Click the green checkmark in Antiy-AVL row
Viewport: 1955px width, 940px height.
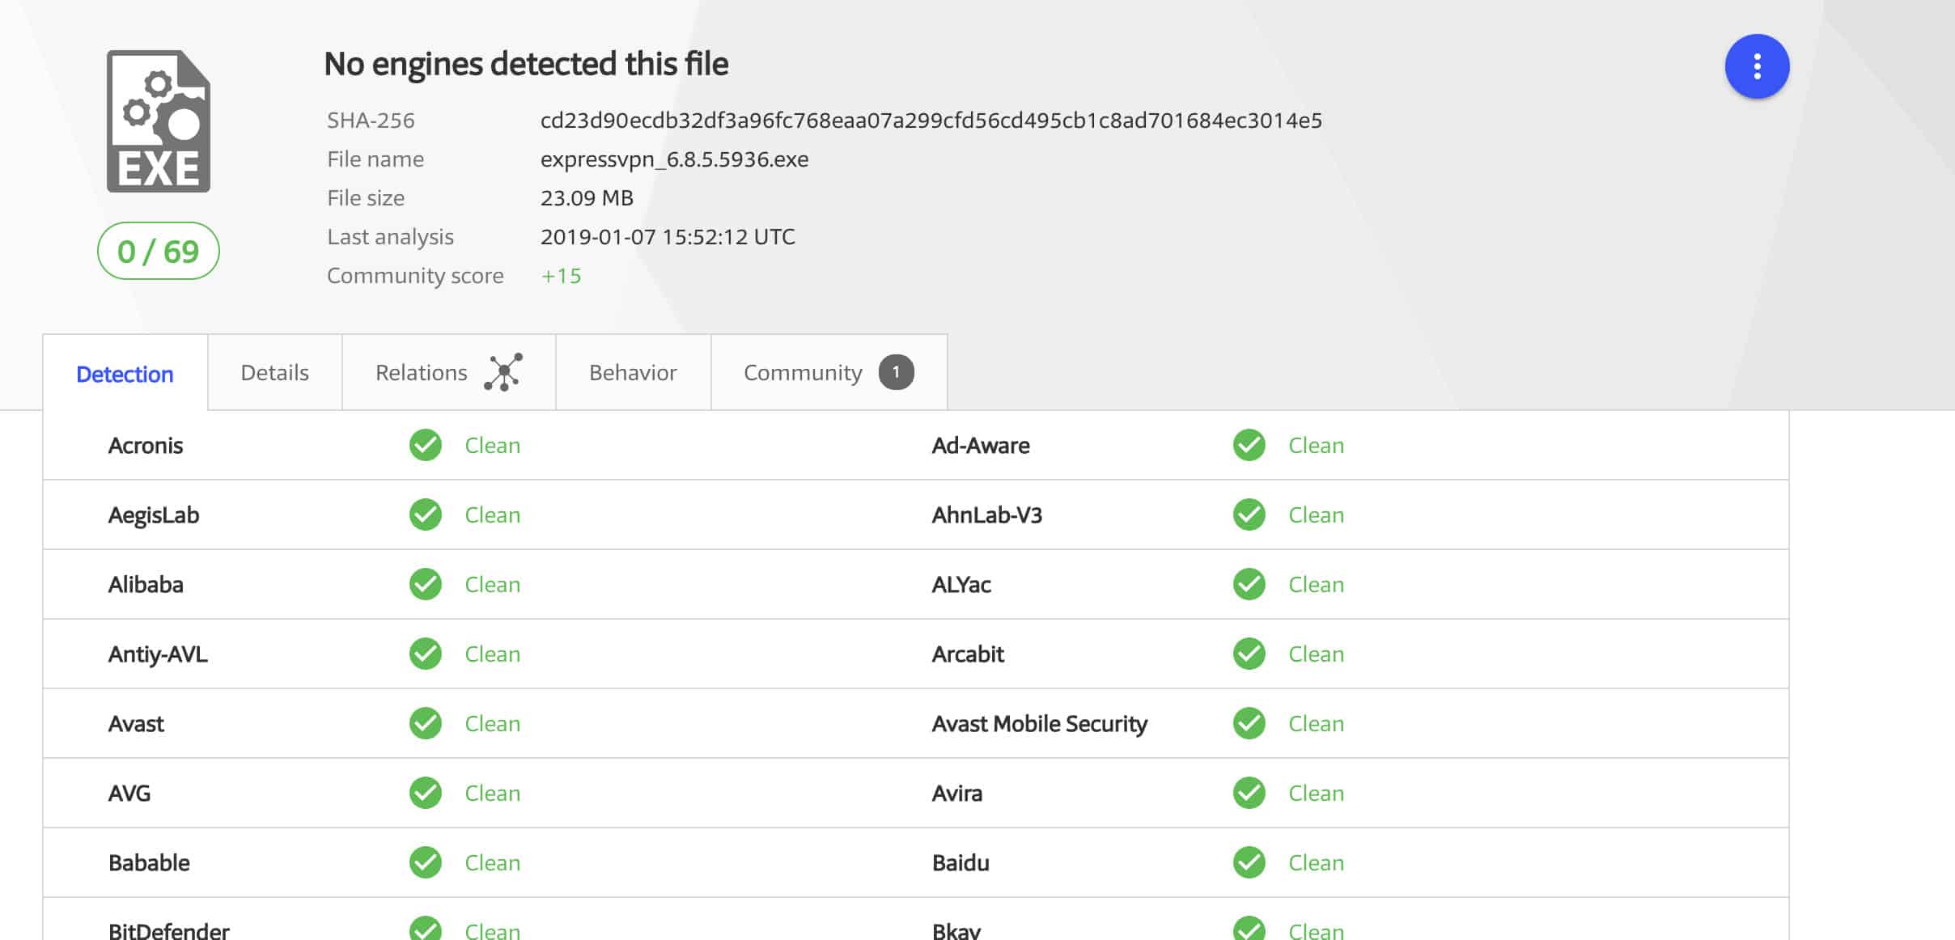point(426,654)
